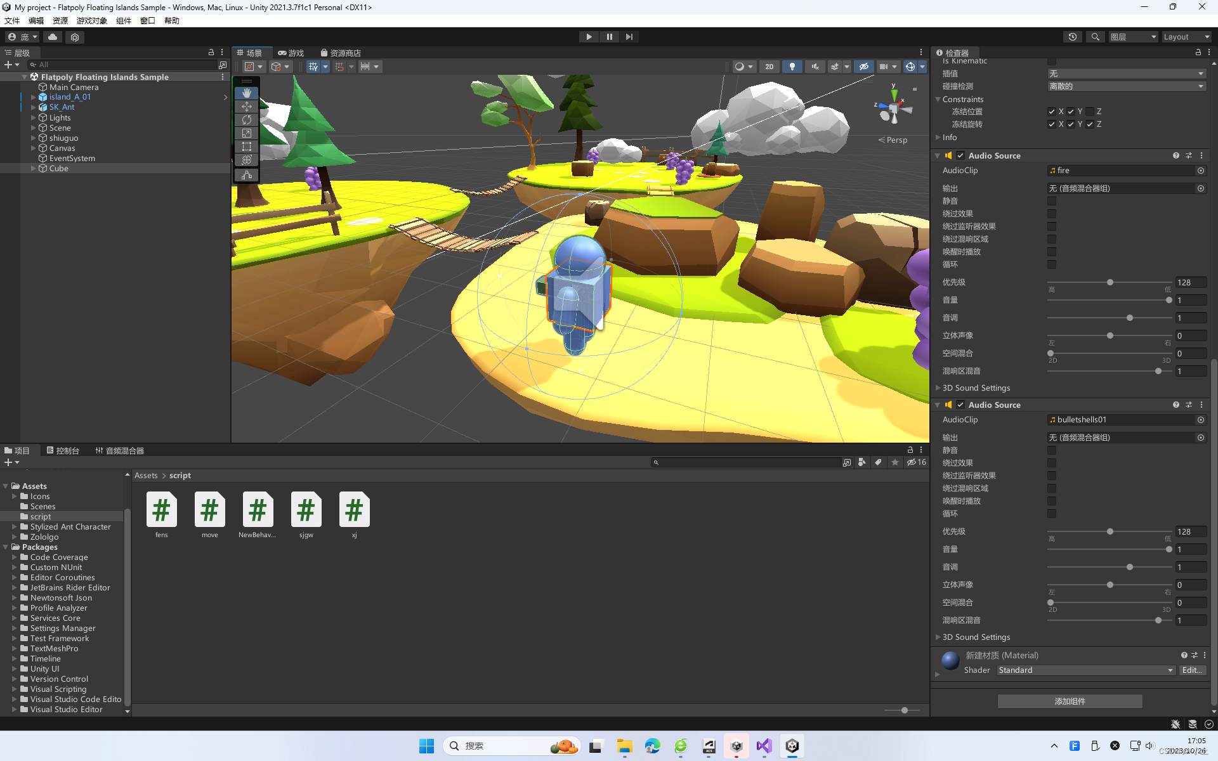Open the Layout dropdown
The height and width of the screenshot is (761, 1218).
tap(1185, 37)
